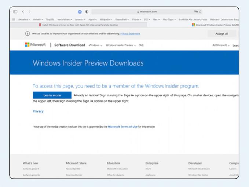
Task: Expand the Gesundheit bookmarks folder
Action: tap(122, 19)
